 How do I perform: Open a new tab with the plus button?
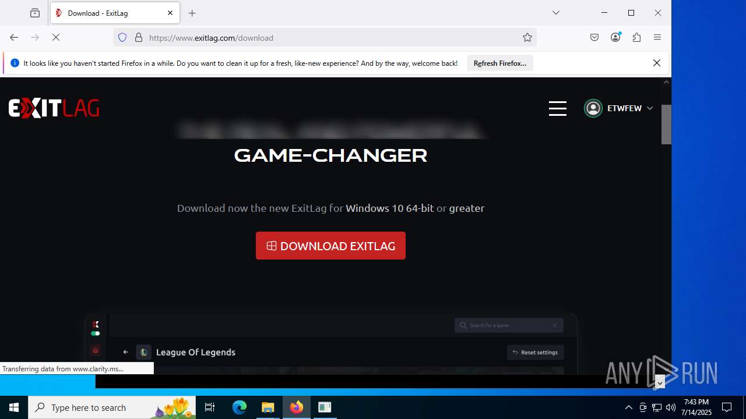192,13
